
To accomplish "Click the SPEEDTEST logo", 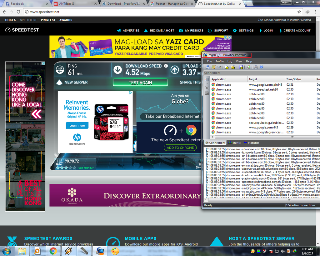I will [22, 30].
